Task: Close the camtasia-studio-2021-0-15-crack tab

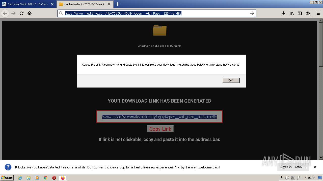Action: (109, 4)
